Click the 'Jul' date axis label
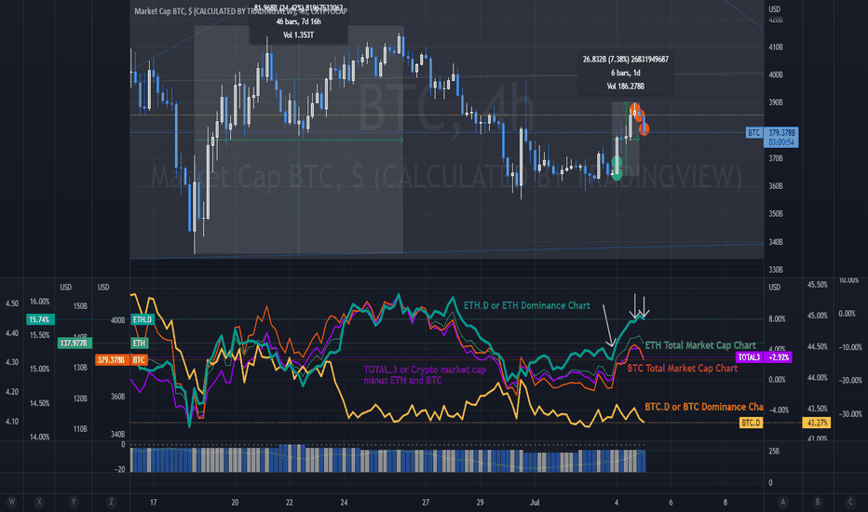The image size is (868, 512). [x=535, y=503]
